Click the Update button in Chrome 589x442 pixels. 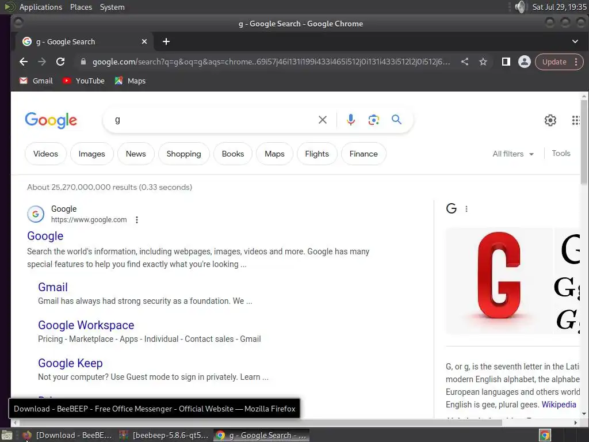(x=554, y=62)
